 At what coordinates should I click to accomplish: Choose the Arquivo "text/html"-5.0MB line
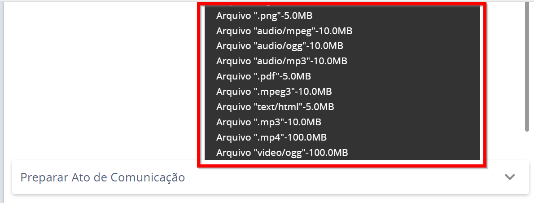click(x=275, y=107)
